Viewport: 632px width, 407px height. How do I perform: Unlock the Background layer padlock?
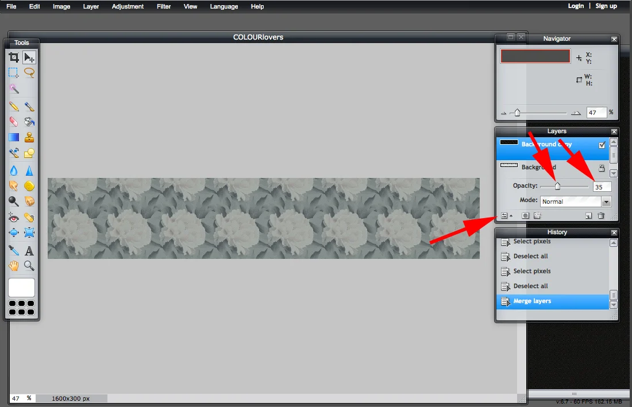602,168
